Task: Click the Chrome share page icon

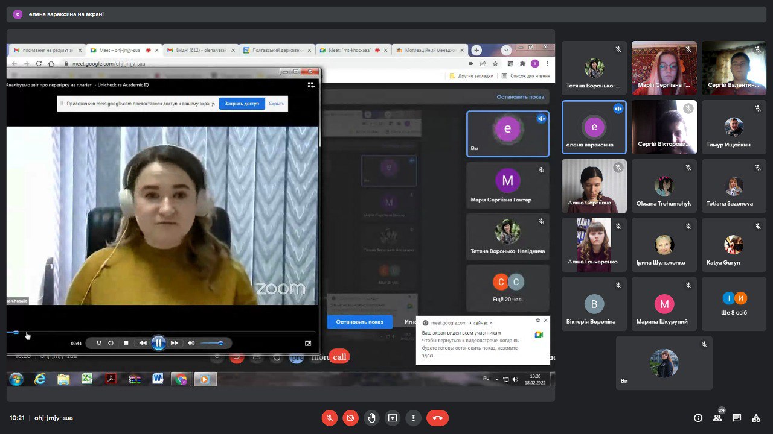Action: [x=483, y=63]
